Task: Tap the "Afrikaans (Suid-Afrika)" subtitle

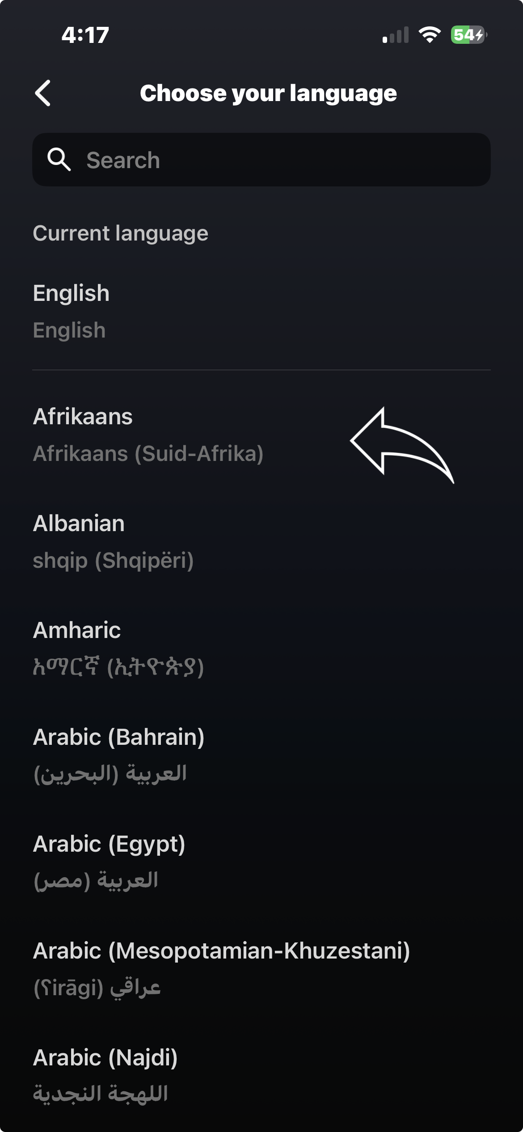Action: pyautogui.click(x=148, y=454)
